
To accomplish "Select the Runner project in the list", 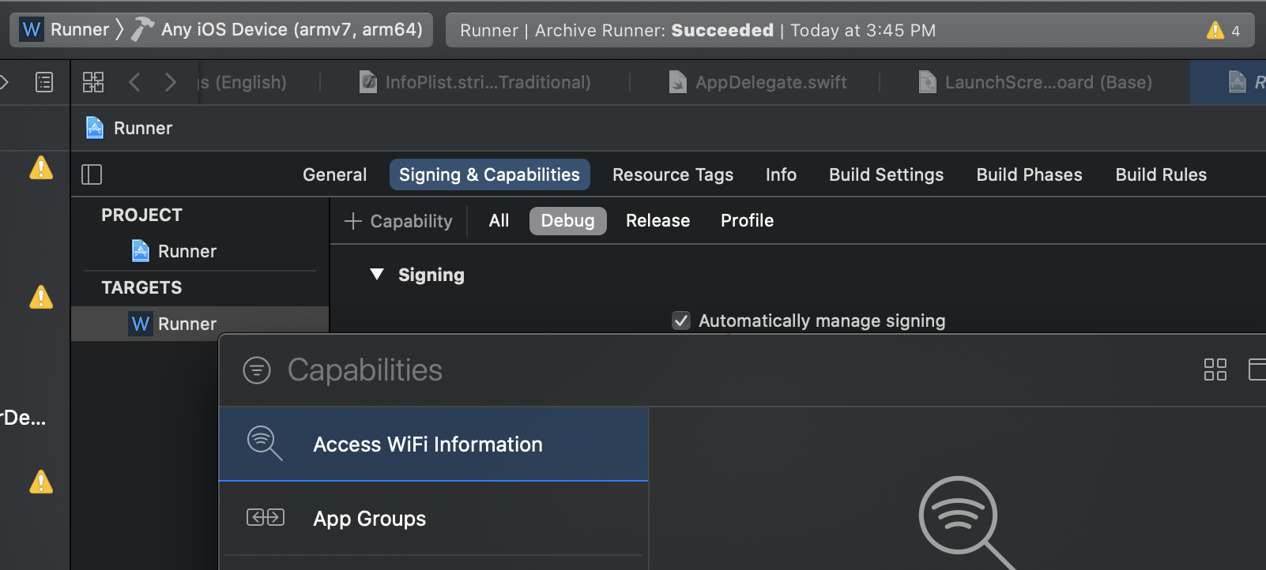I will coord(187,251).
